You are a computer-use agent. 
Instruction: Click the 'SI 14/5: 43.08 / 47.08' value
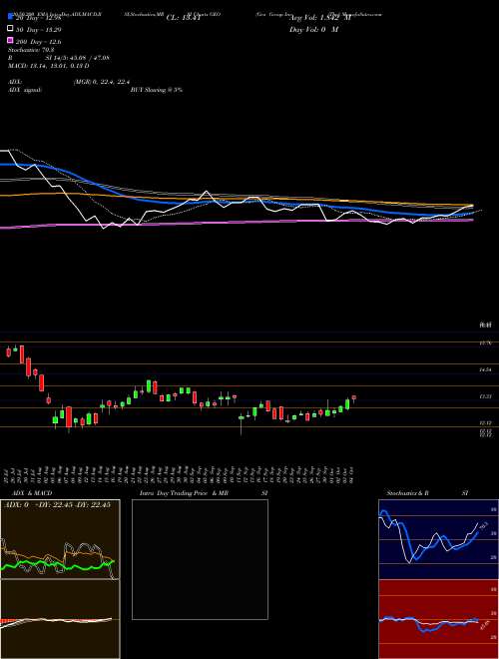point(78,58)
